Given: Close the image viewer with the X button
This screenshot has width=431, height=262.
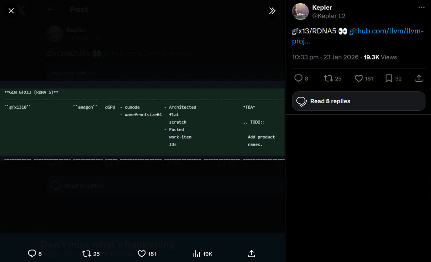Looking at the screenshot, I should [x=11, y=11].
